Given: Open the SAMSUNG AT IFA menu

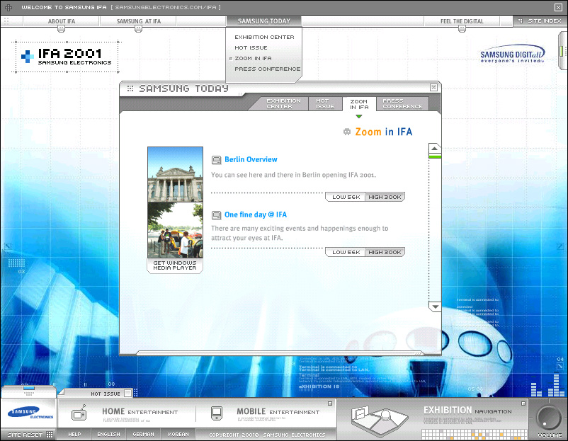Looking at the screenshot, I should [139, 21].
